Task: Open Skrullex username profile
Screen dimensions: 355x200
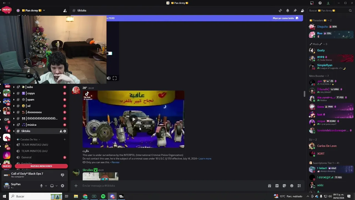Action: coord(88,170)
